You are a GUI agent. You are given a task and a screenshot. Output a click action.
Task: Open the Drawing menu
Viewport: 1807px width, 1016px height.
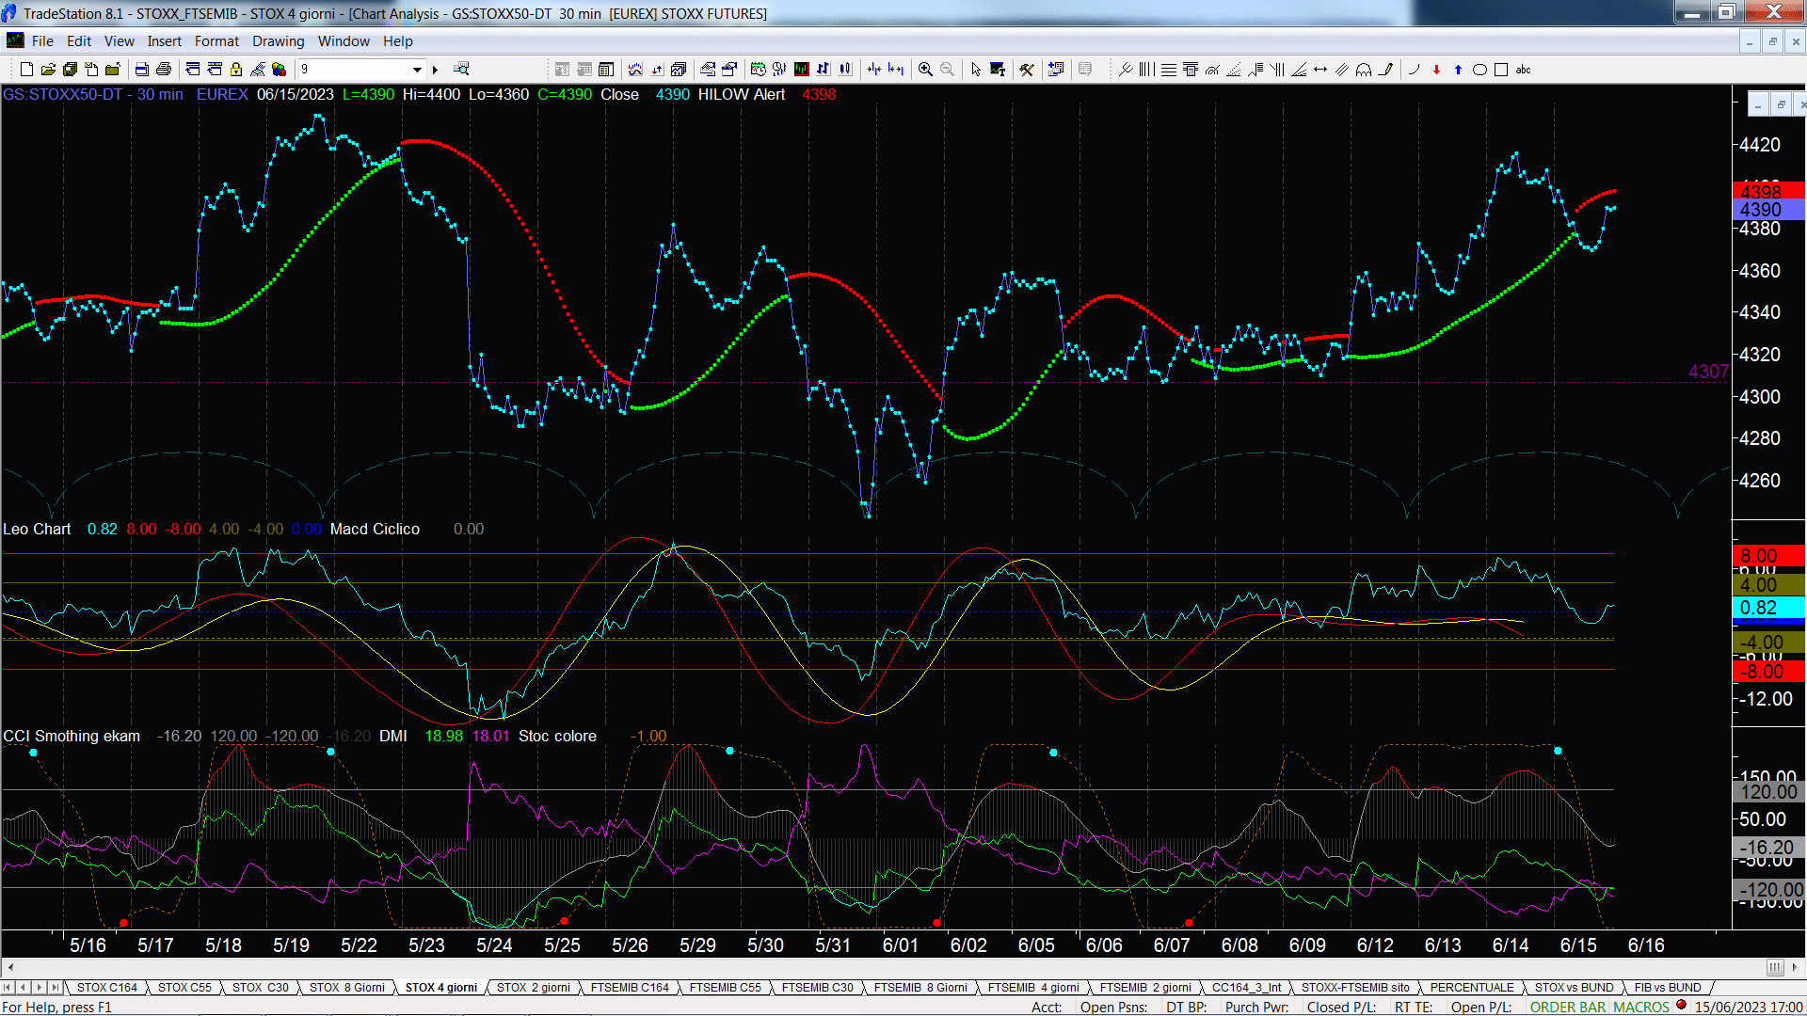coord(279,41)
